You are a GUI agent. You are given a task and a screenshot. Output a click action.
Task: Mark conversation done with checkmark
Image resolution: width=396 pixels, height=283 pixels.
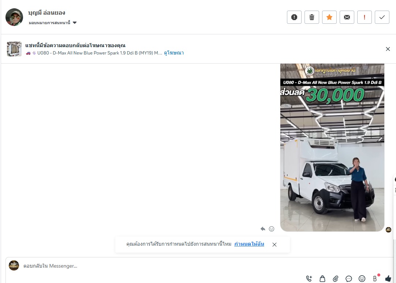pyautogui.click(x=382, y=17)
